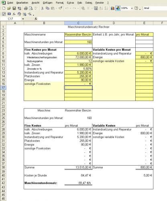Click the kalk. Zinsen 1.980,00 € in row 11
The image size is (167, 201).
tap(78, 65)
